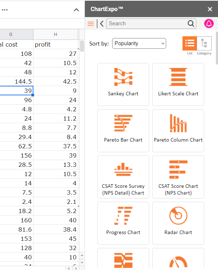The image size is (218, 270).
Task: Open the three-dot more options menu
Action: [5, 10]
